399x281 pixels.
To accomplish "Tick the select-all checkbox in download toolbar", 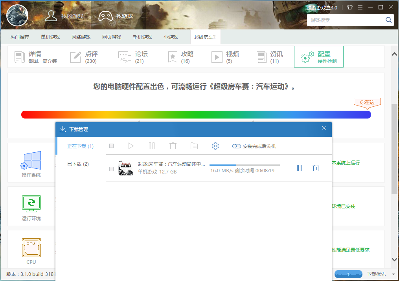I will (x=112, y=146).
